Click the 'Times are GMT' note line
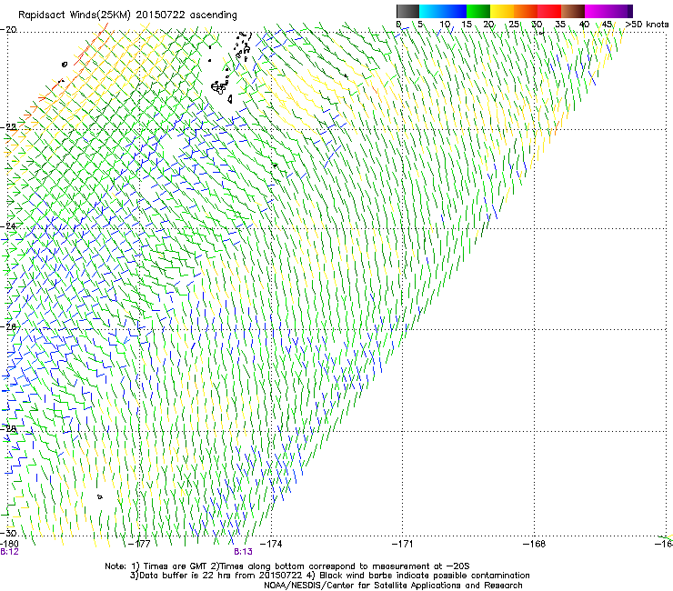 click(287, 566)
